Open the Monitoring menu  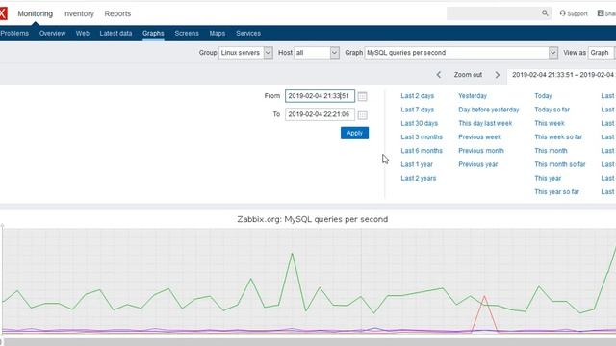click(35, 13)
